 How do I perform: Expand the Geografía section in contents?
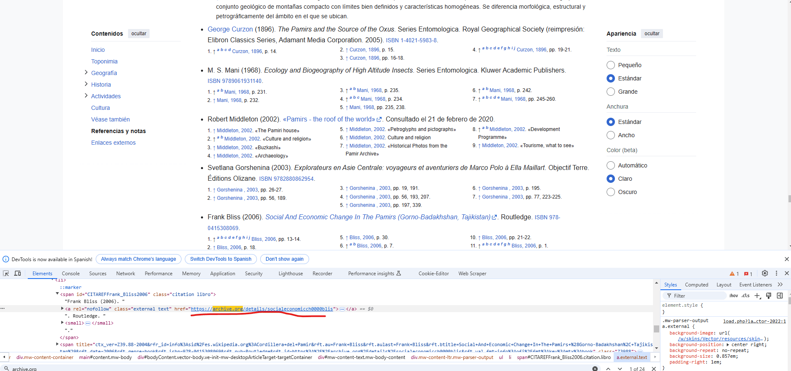click(86, 73)
